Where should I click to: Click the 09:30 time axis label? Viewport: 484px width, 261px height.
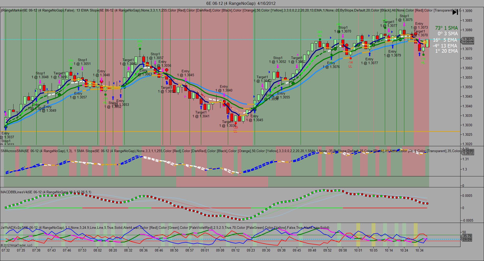(x=266, y=251)
